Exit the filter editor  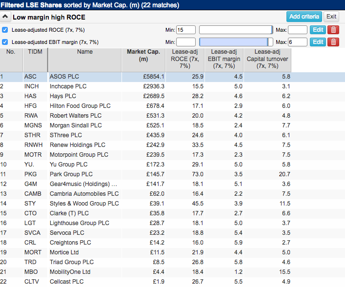coord(331,17)
